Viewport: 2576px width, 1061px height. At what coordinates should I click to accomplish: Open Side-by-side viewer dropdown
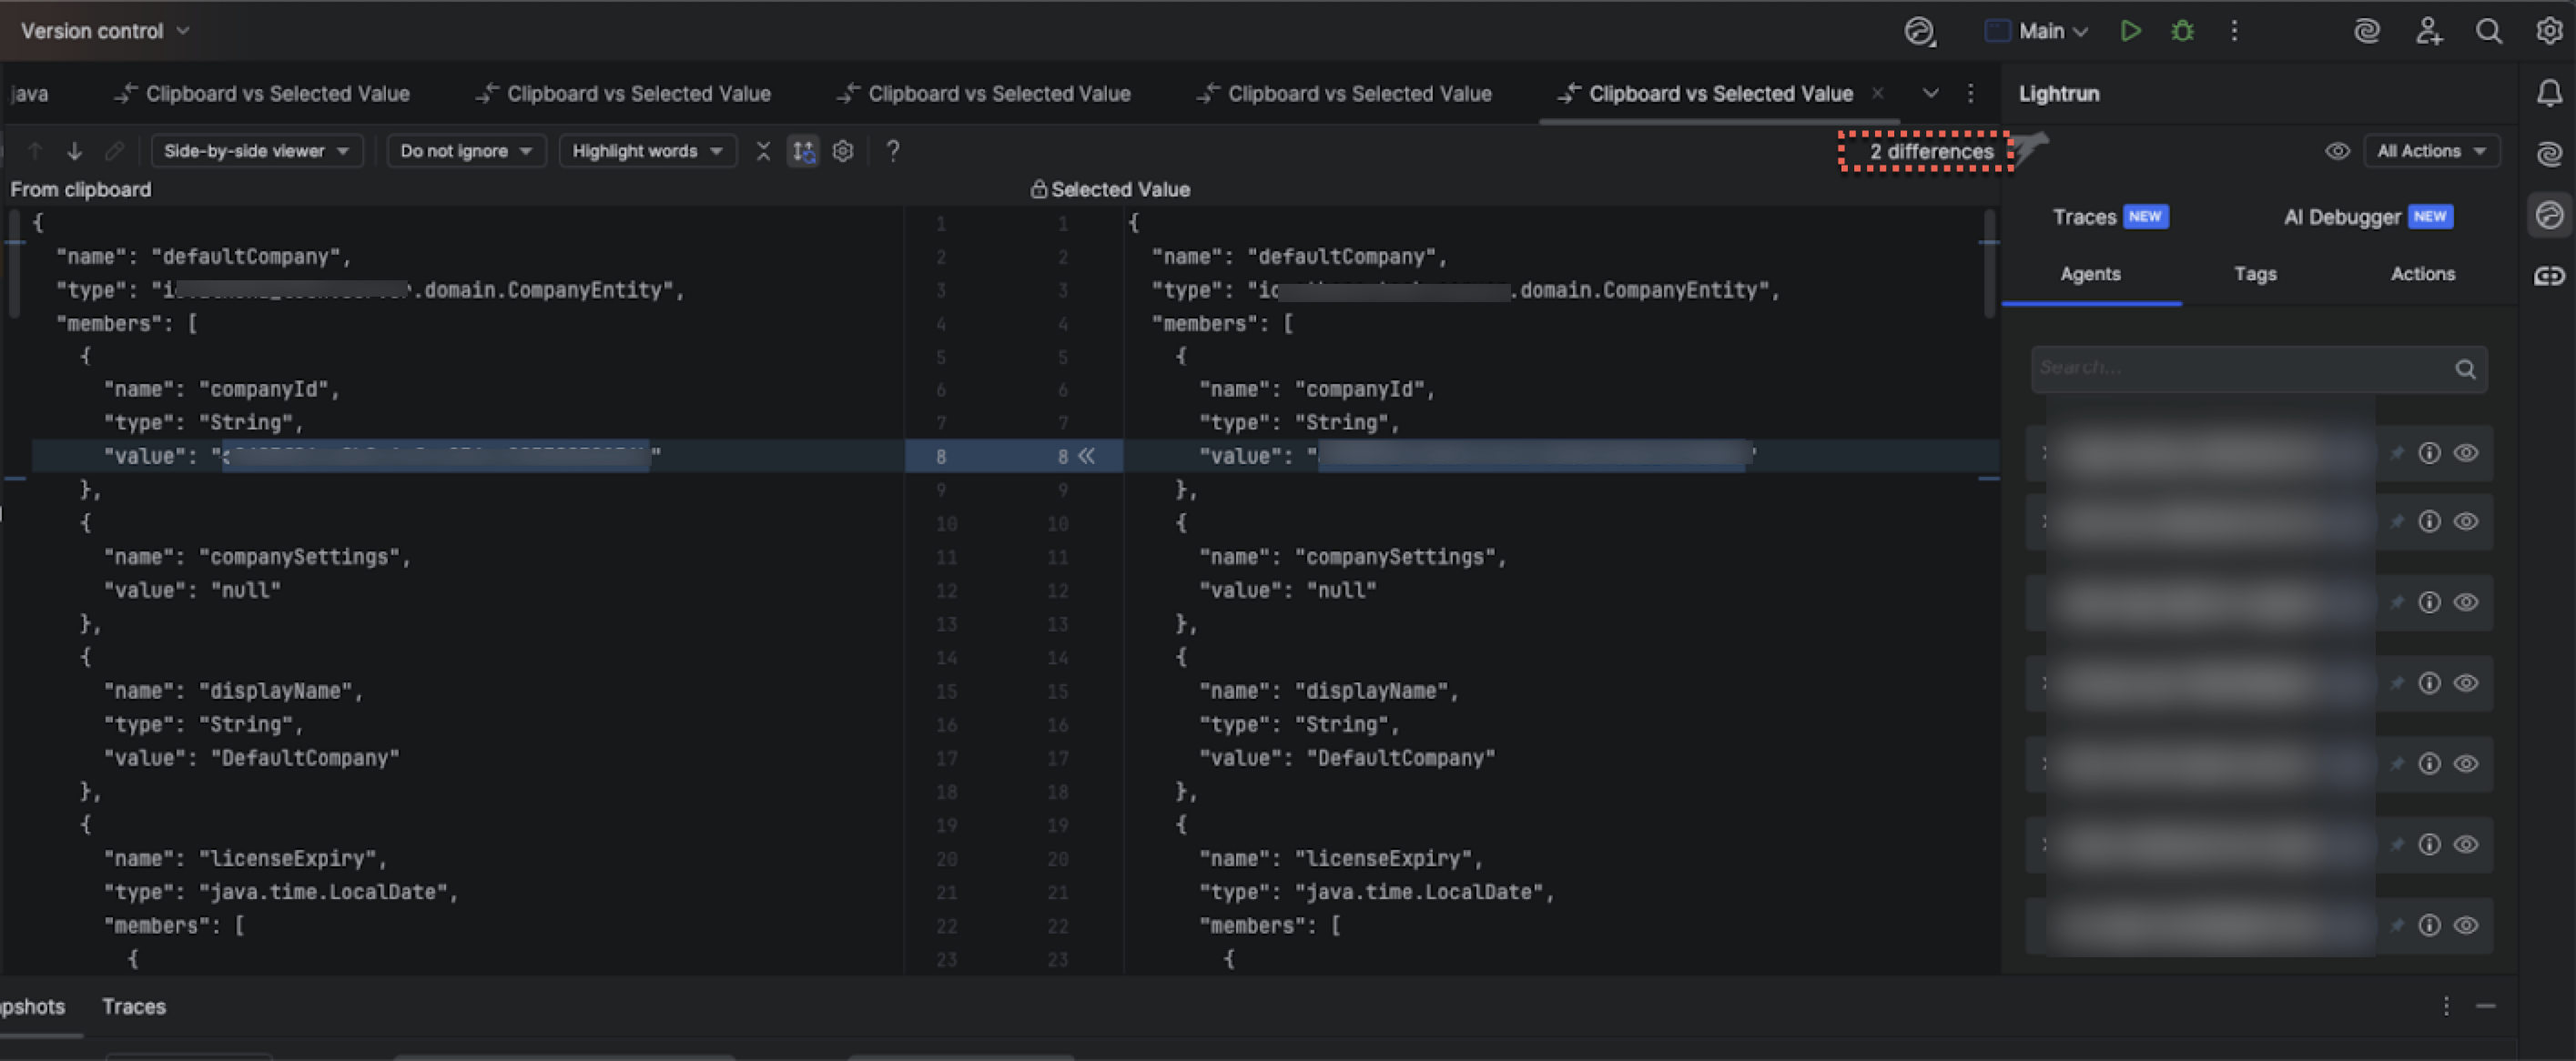pos(256,151)
